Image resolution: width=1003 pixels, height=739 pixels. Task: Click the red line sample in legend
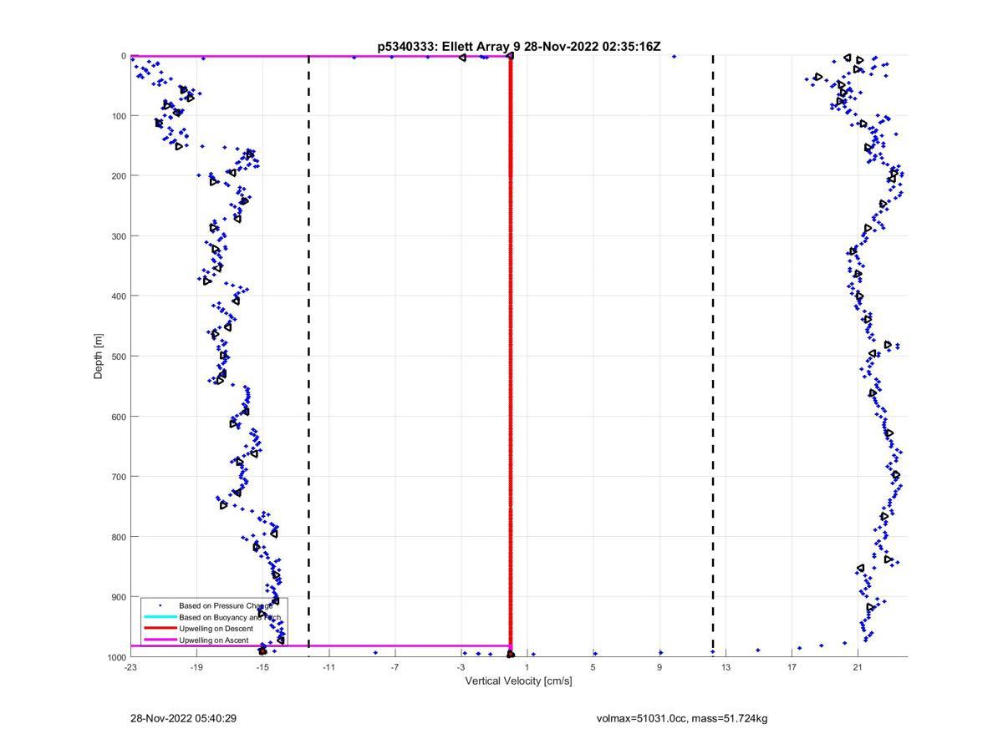(160, 628)
